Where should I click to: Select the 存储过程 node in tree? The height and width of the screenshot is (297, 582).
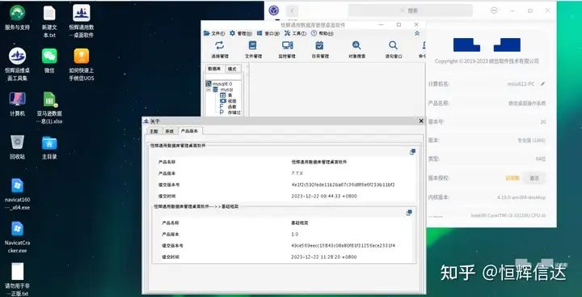[x=230, y=112]
